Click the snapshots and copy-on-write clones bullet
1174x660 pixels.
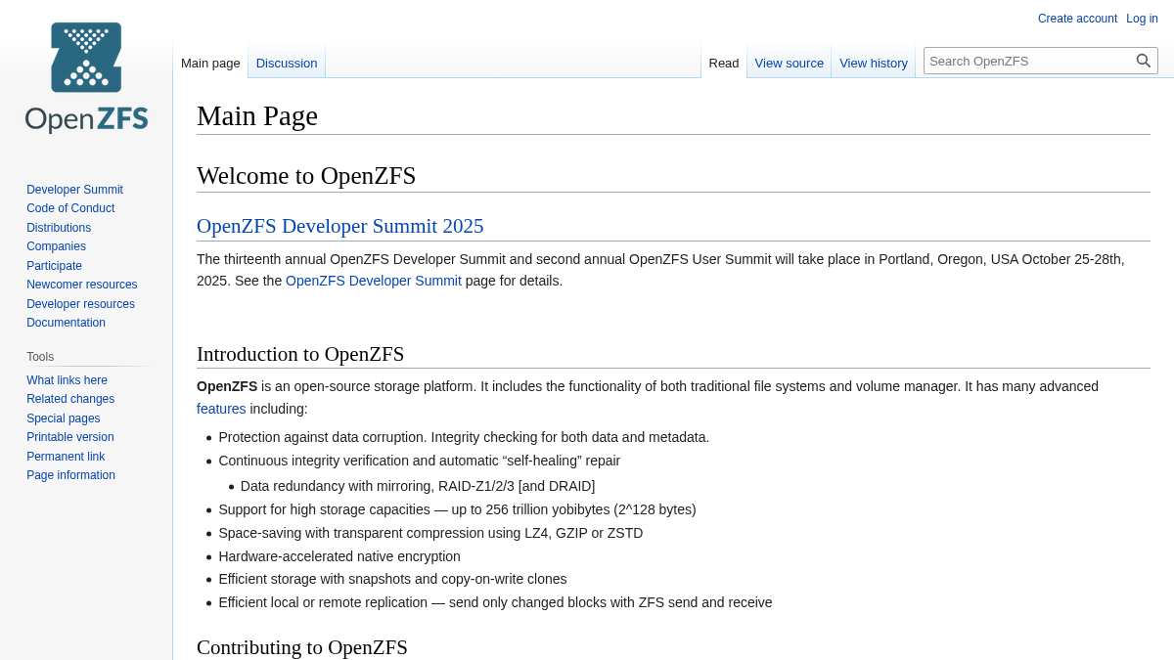[392, 579]
